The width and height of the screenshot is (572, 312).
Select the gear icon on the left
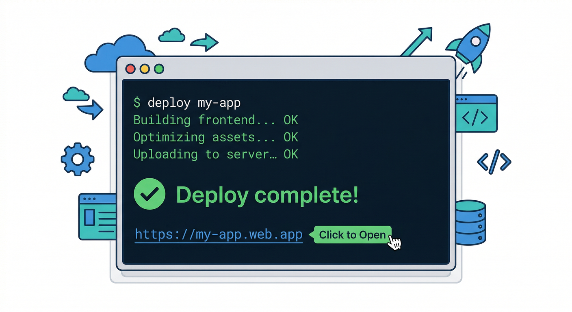pos(77,159)
